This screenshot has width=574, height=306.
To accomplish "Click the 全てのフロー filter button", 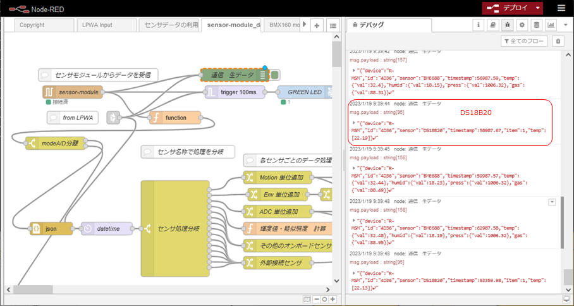I will pos(523,41).
